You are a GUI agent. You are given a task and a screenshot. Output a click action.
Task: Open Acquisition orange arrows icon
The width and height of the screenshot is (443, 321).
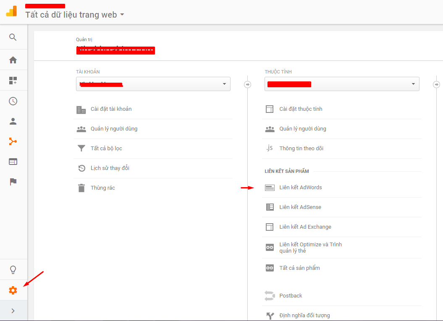(x=13, y=141)
